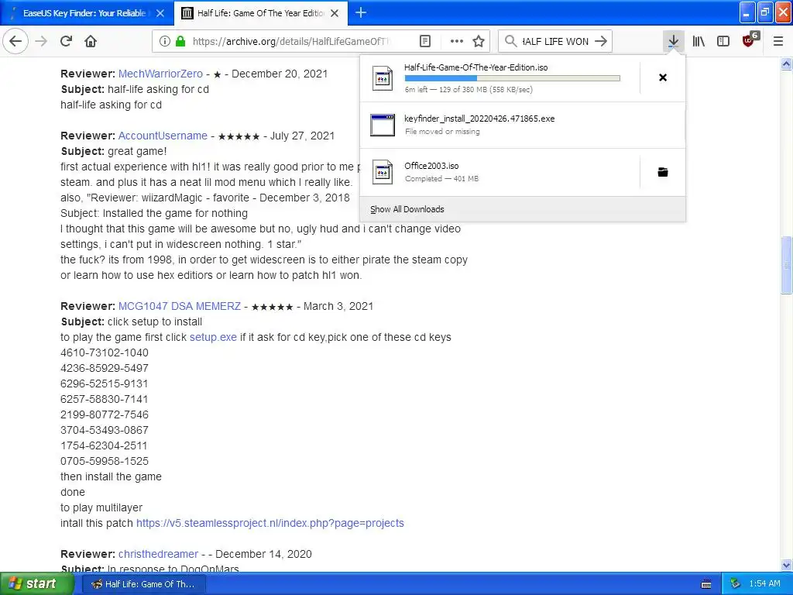Show sidebars toolbar icon
793x595 pixels.
pos(723,42)
